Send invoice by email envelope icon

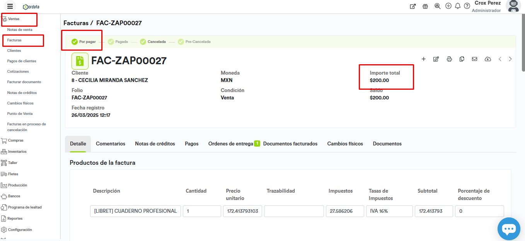point(474,59)
